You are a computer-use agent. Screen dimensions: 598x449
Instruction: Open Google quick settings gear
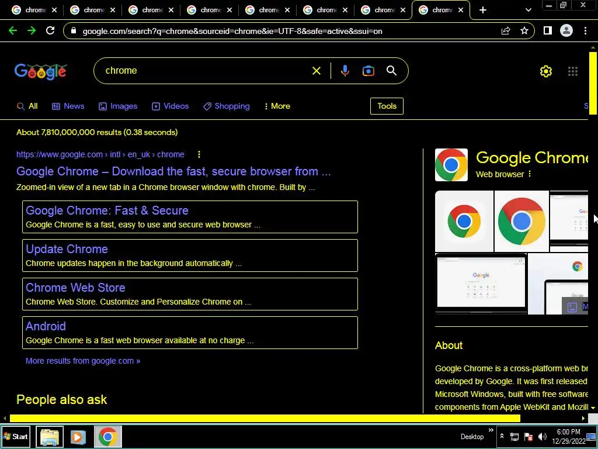[x=546, y=71]
